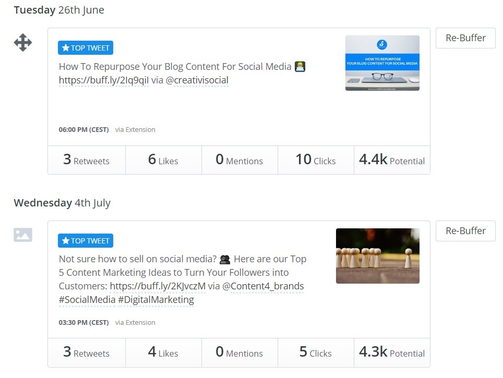Click the Top Tweet star badge on the content marketing tweet
Viewport: 503px width, 378px height.
[86, 241]
